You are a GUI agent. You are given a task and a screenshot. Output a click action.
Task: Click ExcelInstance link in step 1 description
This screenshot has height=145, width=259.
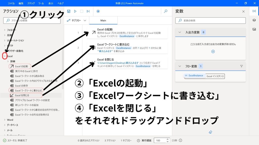tap(127, 36)
